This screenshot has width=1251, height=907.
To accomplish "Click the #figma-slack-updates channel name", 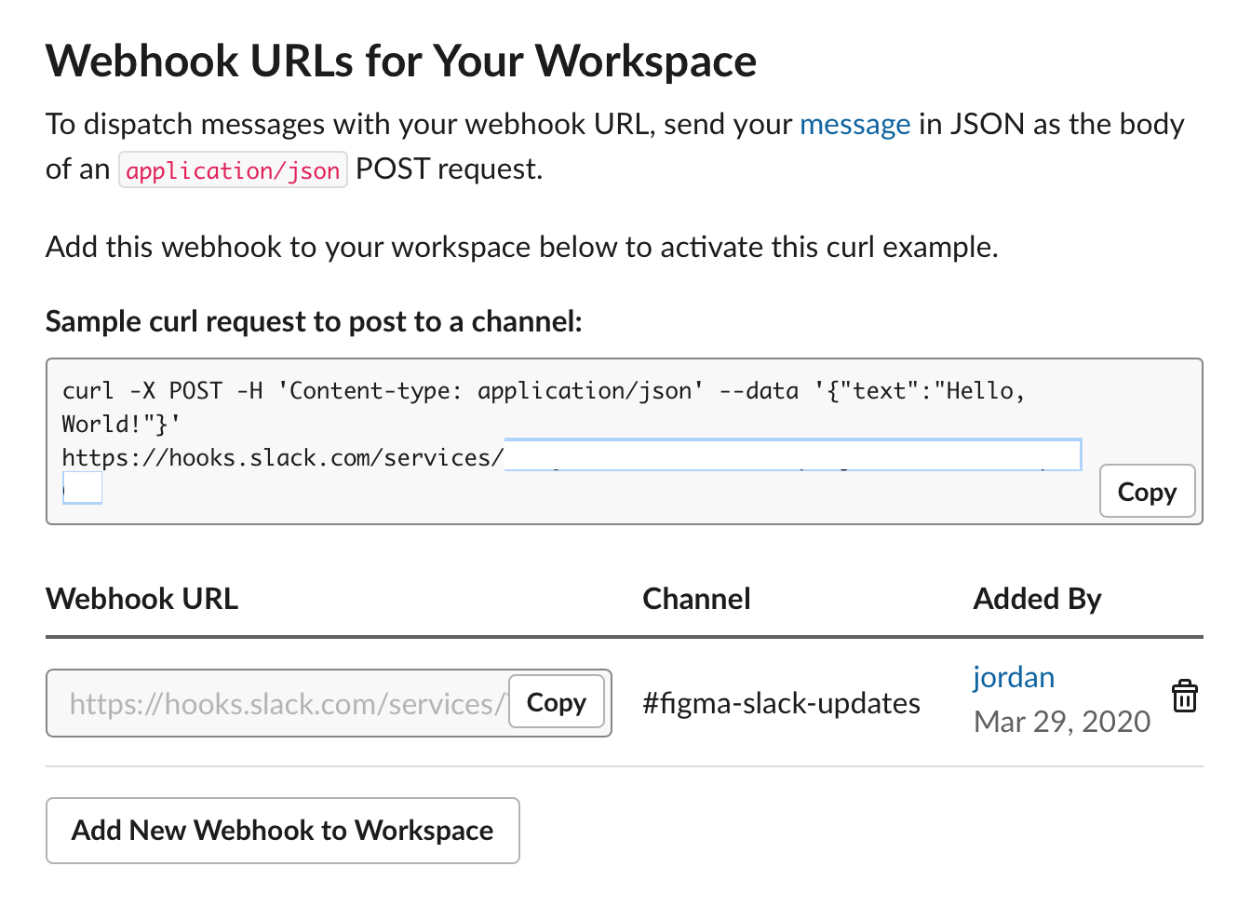I will 781,703.
